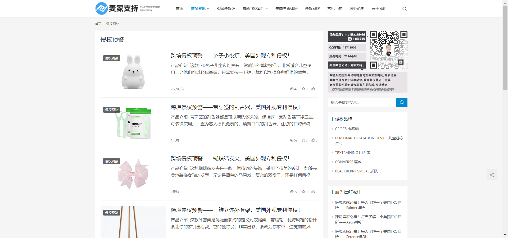The width and height of the screenshot is (508, 238).
Task: Click view count icon on 蝴蝶结发夹 article
Action: tap(292, 192)
